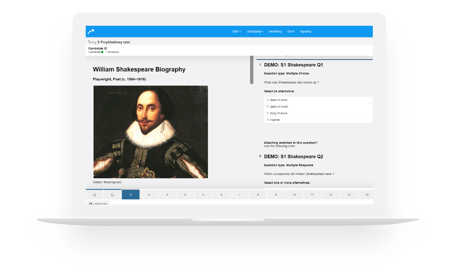
Task: Click the green Connected status dot
Action: click(102, 52)
